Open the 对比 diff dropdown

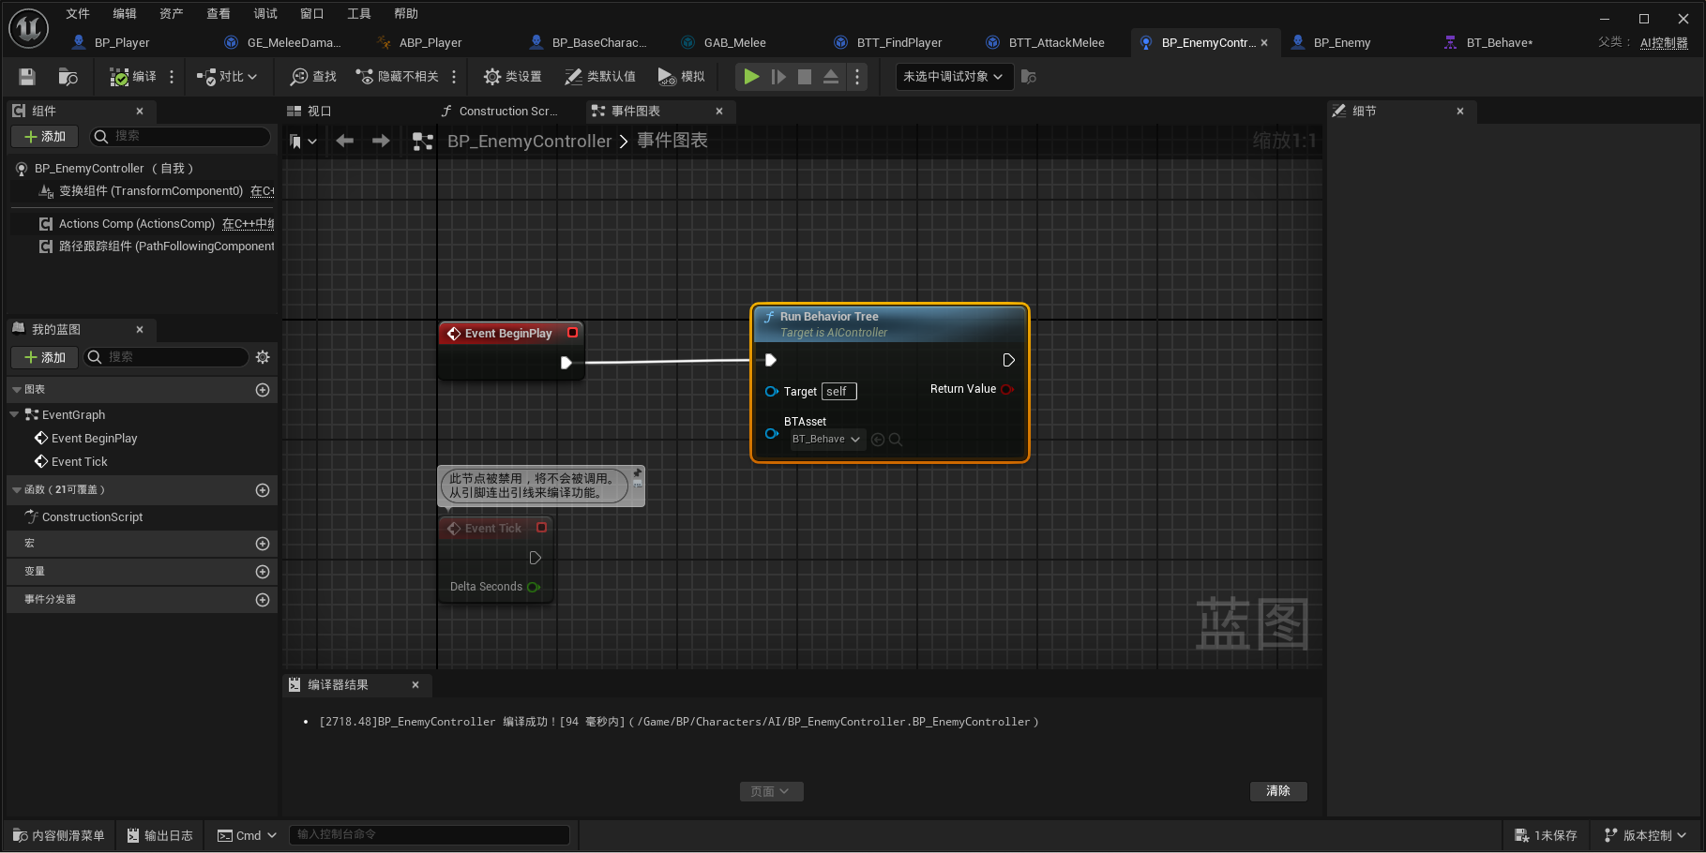(227, 77)
